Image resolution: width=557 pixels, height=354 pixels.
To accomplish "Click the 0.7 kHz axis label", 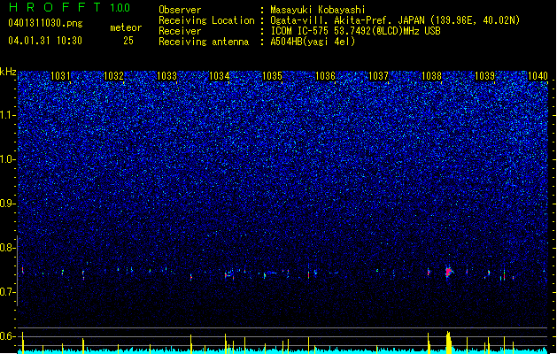I will coord(7,292).
